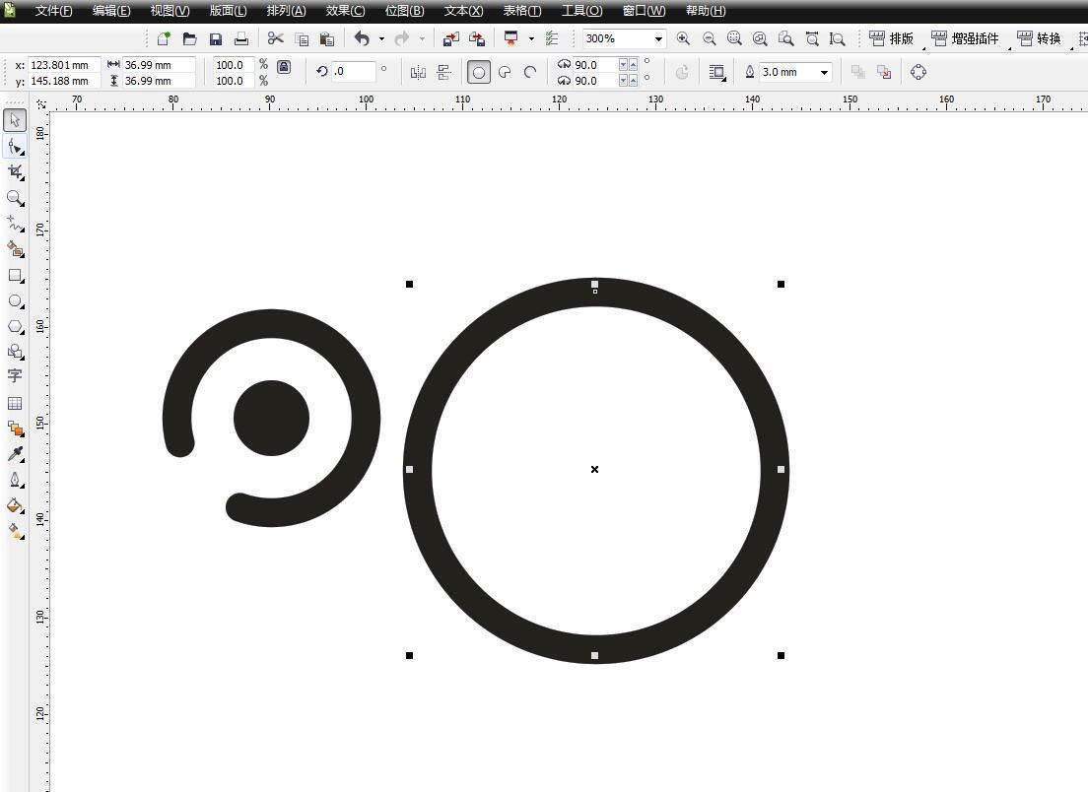
Task: Open the undo history dropdown arrow
Action: [x=381, y=39]
